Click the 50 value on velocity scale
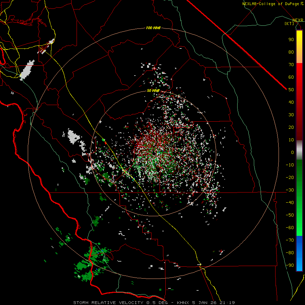The width and height of the screenshot is (305, 305). pos(291,90)
